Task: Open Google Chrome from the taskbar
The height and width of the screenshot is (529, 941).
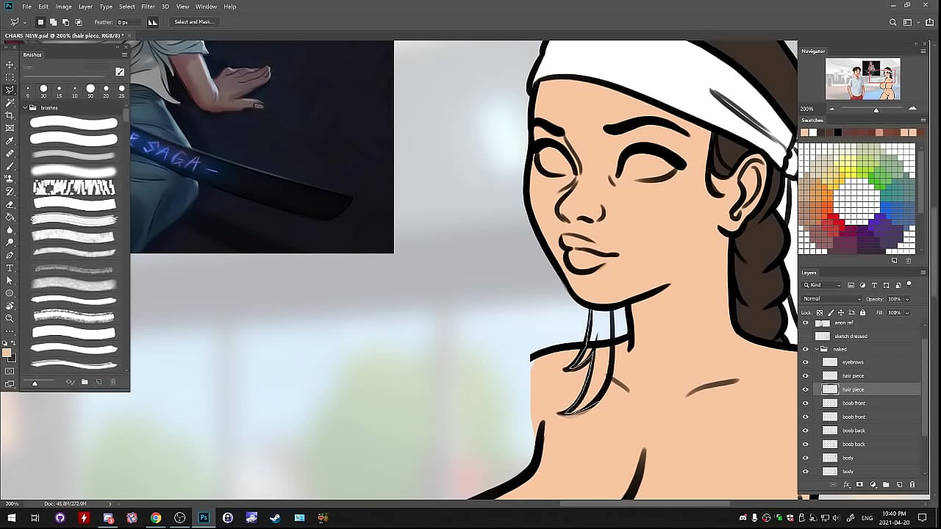Action: (x=156, y=518)
